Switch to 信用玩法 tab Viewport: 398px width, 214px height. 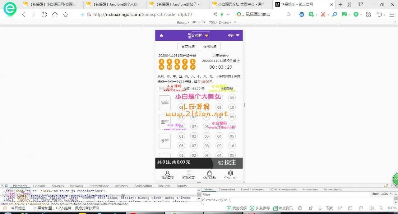(210, 46)
